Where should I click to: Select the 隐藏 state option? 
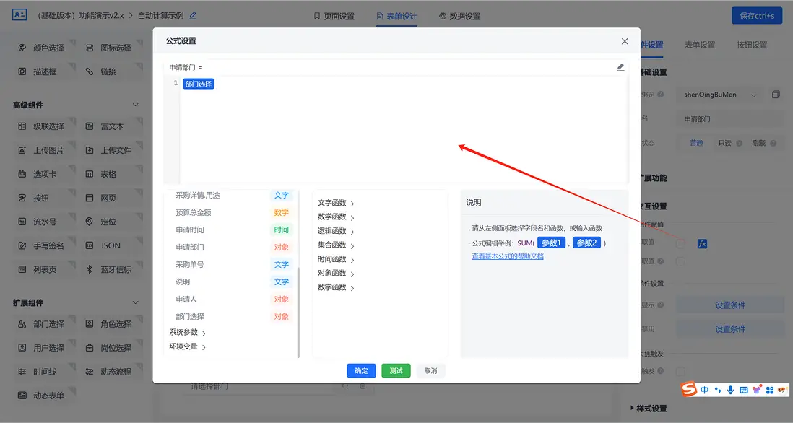click(x=758, y=143)
